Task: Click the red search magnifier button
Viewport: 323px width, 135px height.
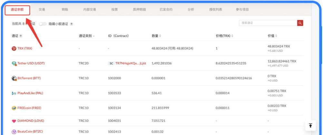Action: (300, 23)
